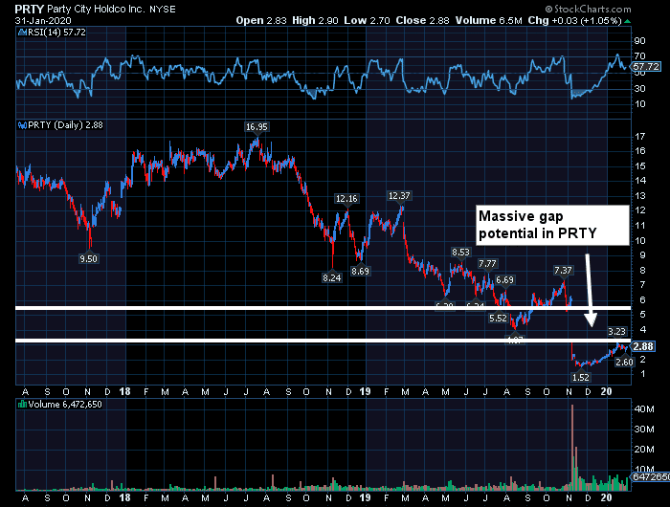
Task: Click the 12.16 high price label
Action: coord(346,199)
